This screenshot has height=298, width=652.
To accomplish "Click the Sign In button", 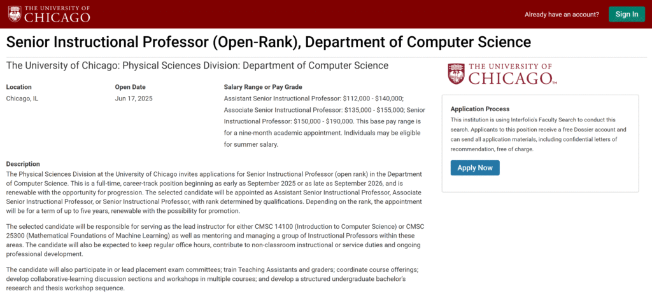I will (x=627, y=14).
